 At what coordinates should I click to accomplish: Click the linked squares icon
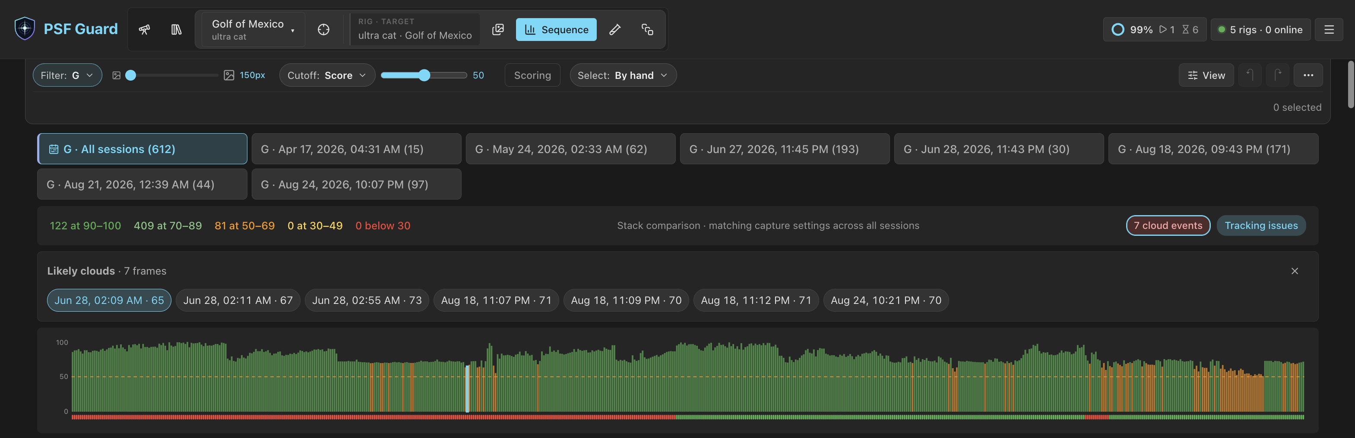tap(647, 29)
